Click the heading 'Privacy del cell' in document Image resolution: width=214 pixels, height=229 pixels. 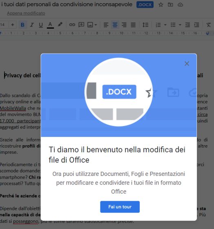22,75
